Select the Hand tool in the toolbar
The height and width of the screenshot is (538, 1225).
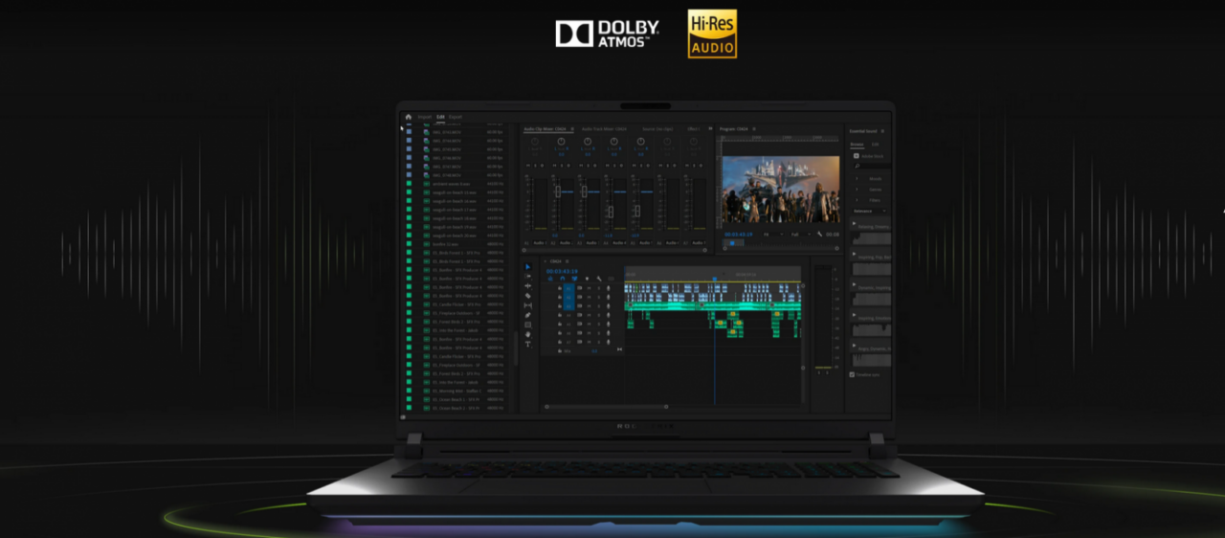[x=527, y=334]
